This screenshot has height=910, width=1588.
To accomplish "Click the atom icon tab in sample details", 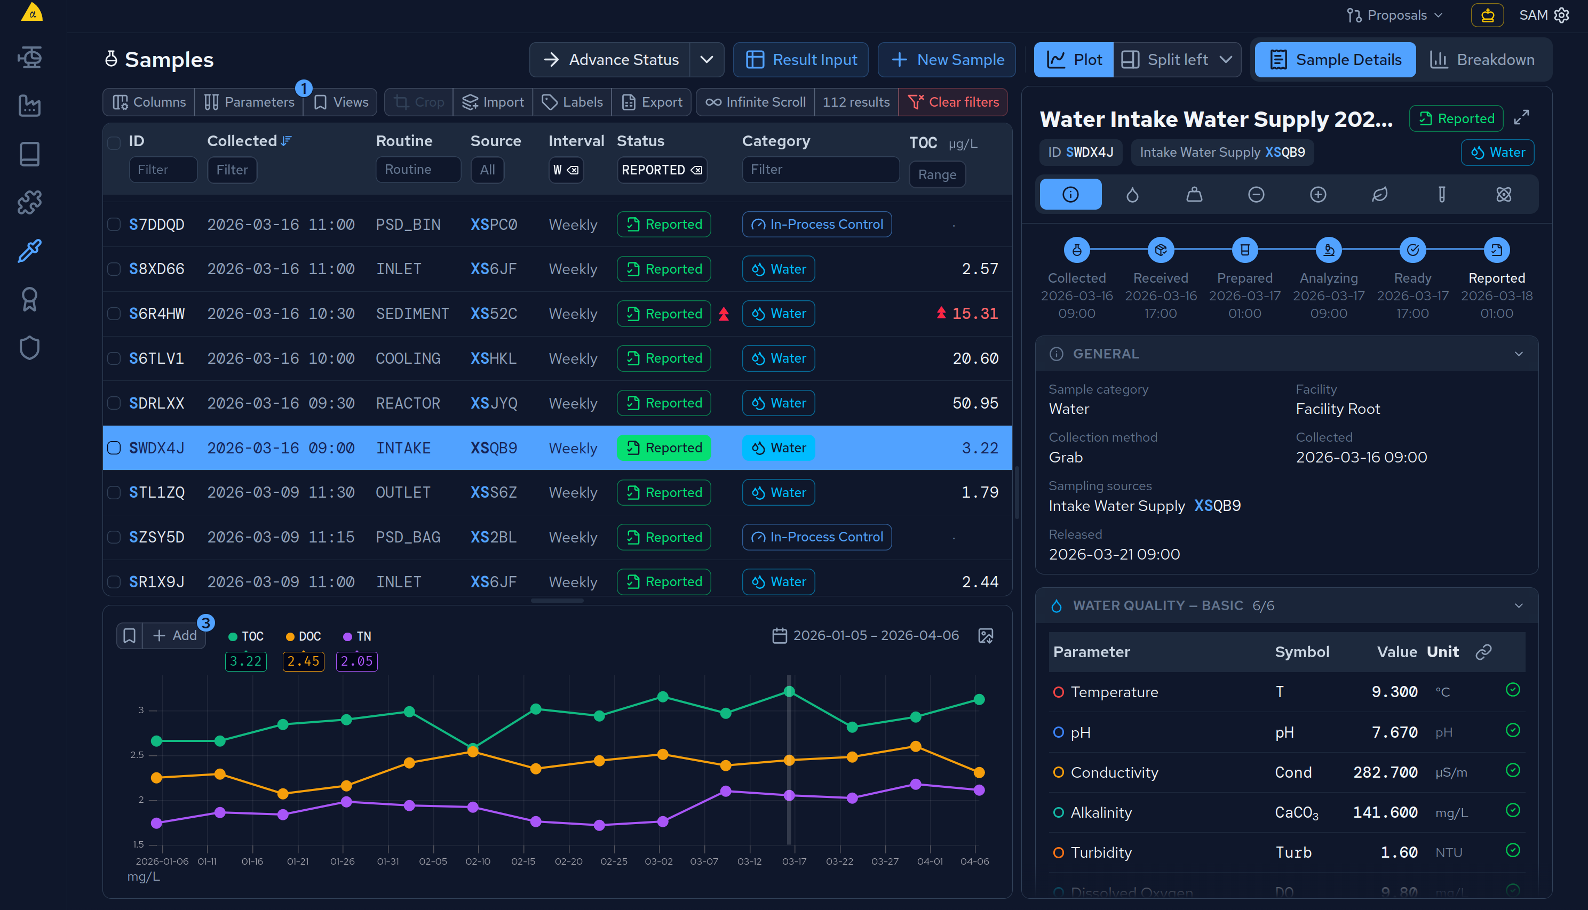I will tap(1504, 194).
